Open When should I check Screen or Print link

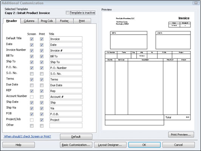pos(28,136)
